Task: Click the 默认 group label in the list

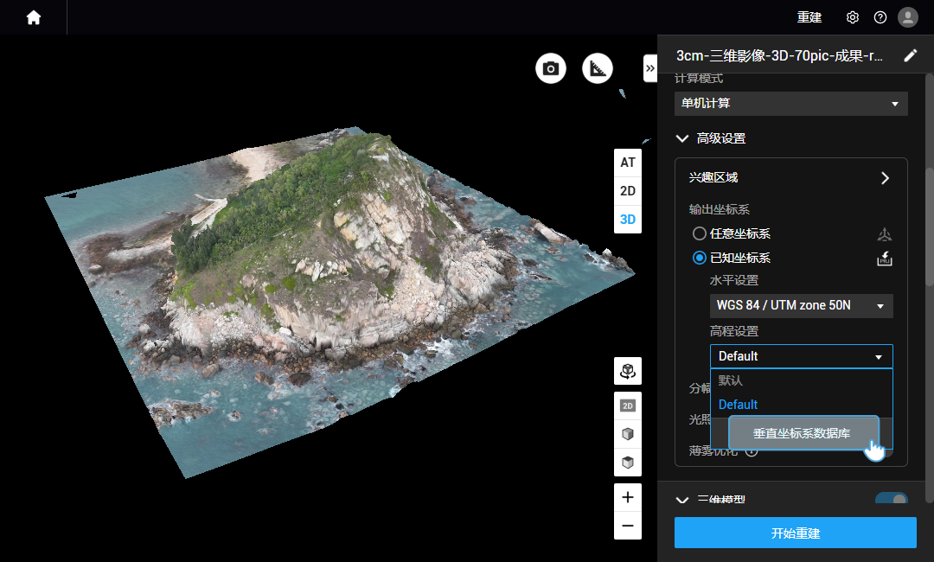Action: click(x=730, y=380)
